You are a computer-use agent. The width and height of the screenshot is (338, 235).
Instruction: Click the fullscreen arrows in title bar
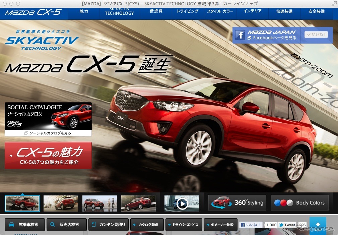(x=334, y=4)
